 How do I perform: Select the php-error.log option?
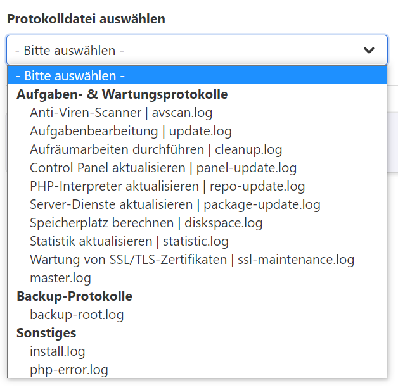tap(69, 370)
